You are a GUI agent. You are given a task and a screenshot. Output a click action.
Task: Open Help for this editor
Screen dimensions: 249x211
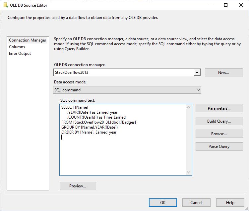click(x=230, y=202)
